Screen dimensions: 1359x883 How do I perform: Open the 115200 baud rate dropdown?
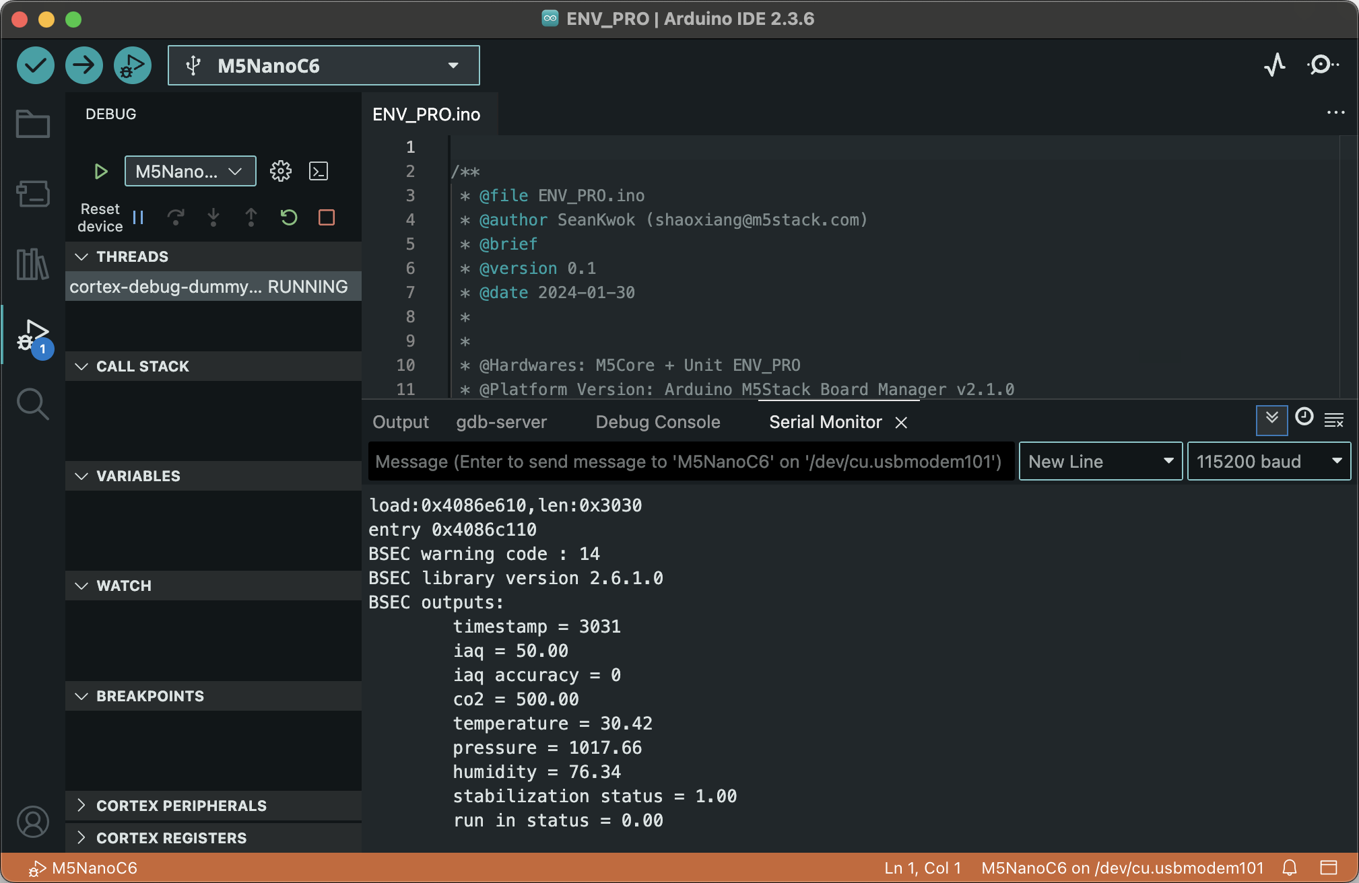[x=1268, y=462]
